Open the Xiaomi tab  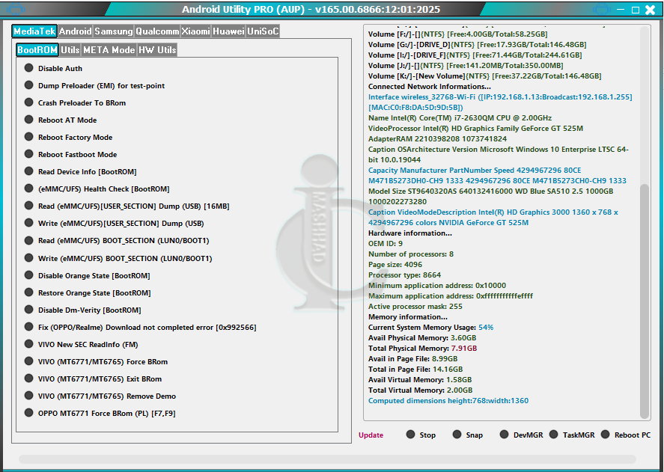click(195, 31)
